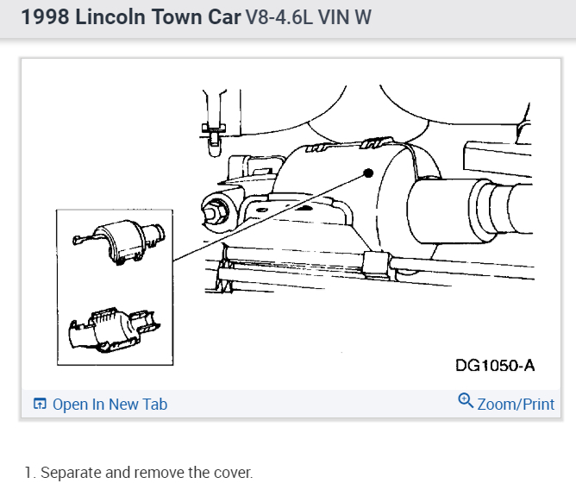Click the Zoom/Print magnifier icon
This screenshot has height=496, width=576.
click(x=466, y=400)
